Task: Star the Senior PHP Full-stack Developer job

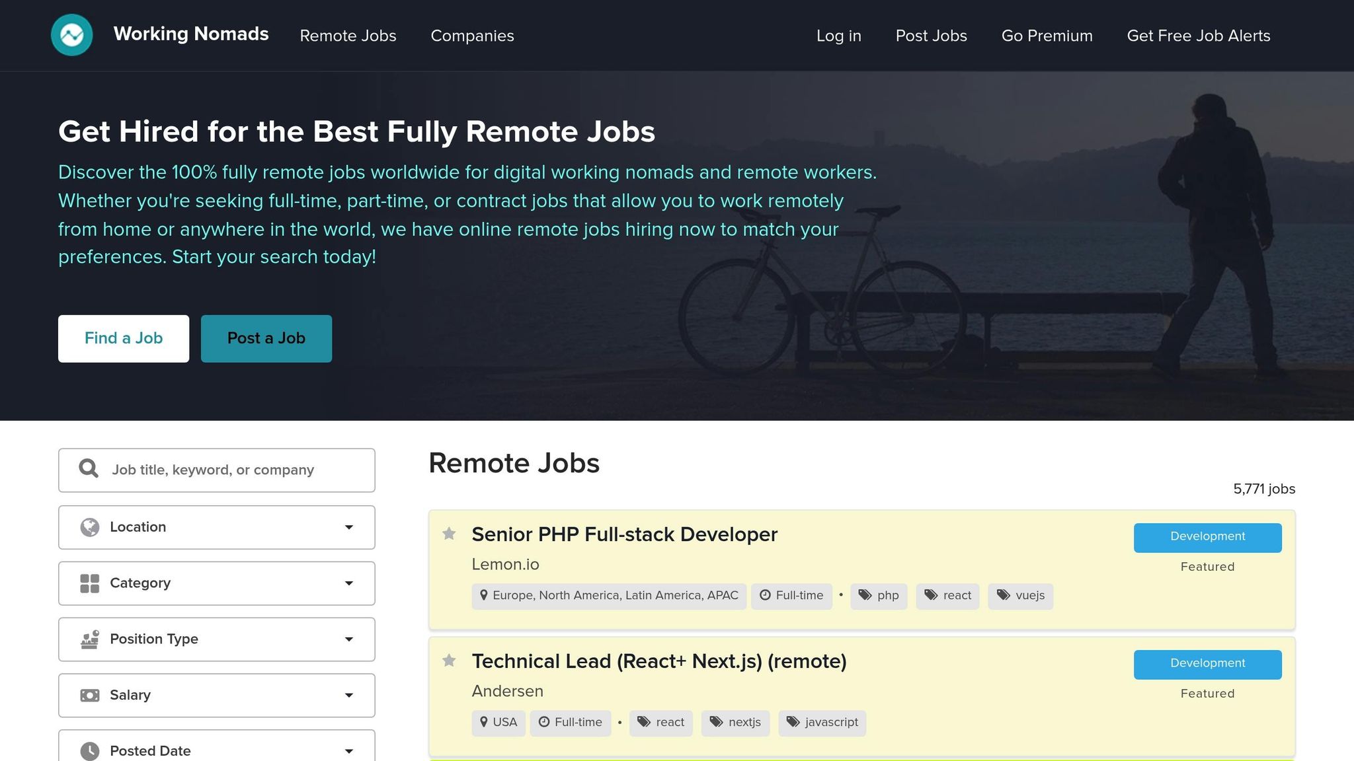Action: 450,532
